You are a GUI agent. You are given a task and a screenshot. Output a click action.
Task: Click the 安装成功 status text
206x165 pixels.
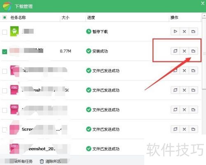pos(100,51)
